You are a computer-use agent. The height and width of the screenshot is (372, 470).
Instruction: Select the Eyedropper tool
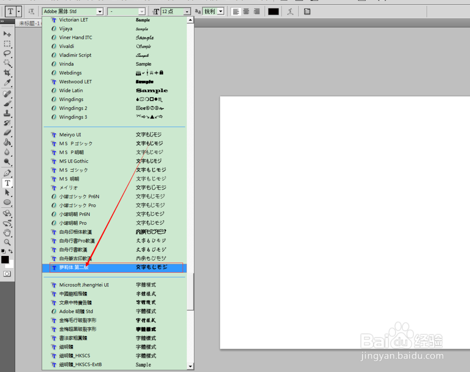[x=7, y=82]
